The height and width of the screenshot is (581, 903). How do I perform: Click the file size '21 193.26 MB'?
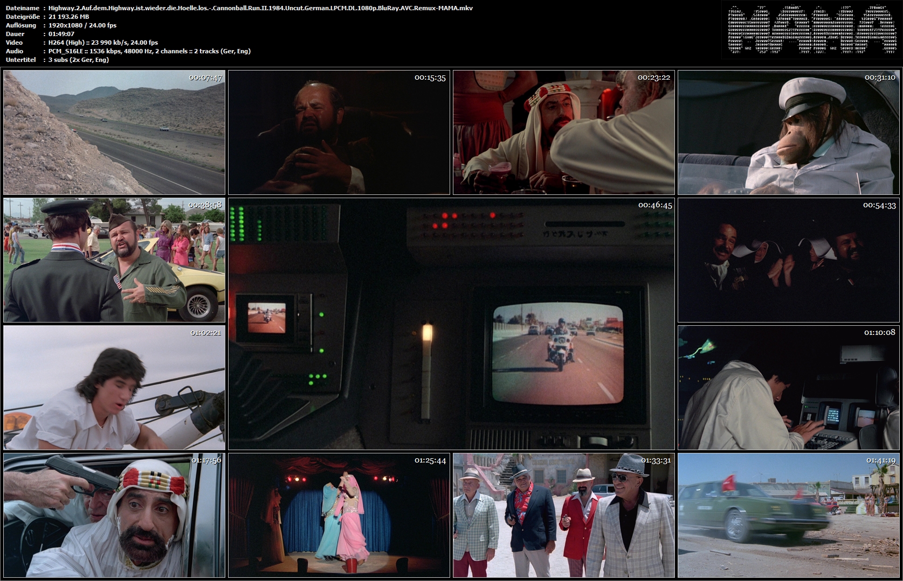(68, 17)
